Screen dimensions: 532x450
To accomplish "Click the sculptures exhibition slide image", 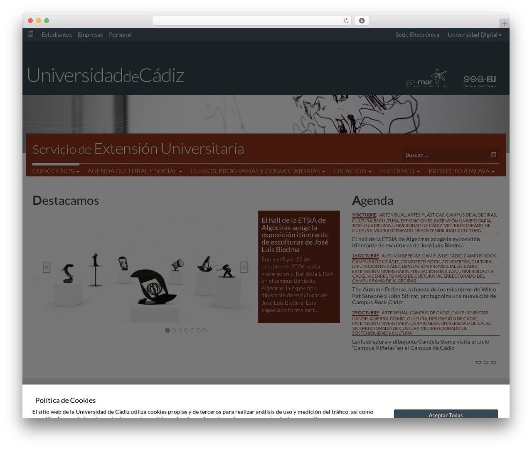I will click(145, 267).
